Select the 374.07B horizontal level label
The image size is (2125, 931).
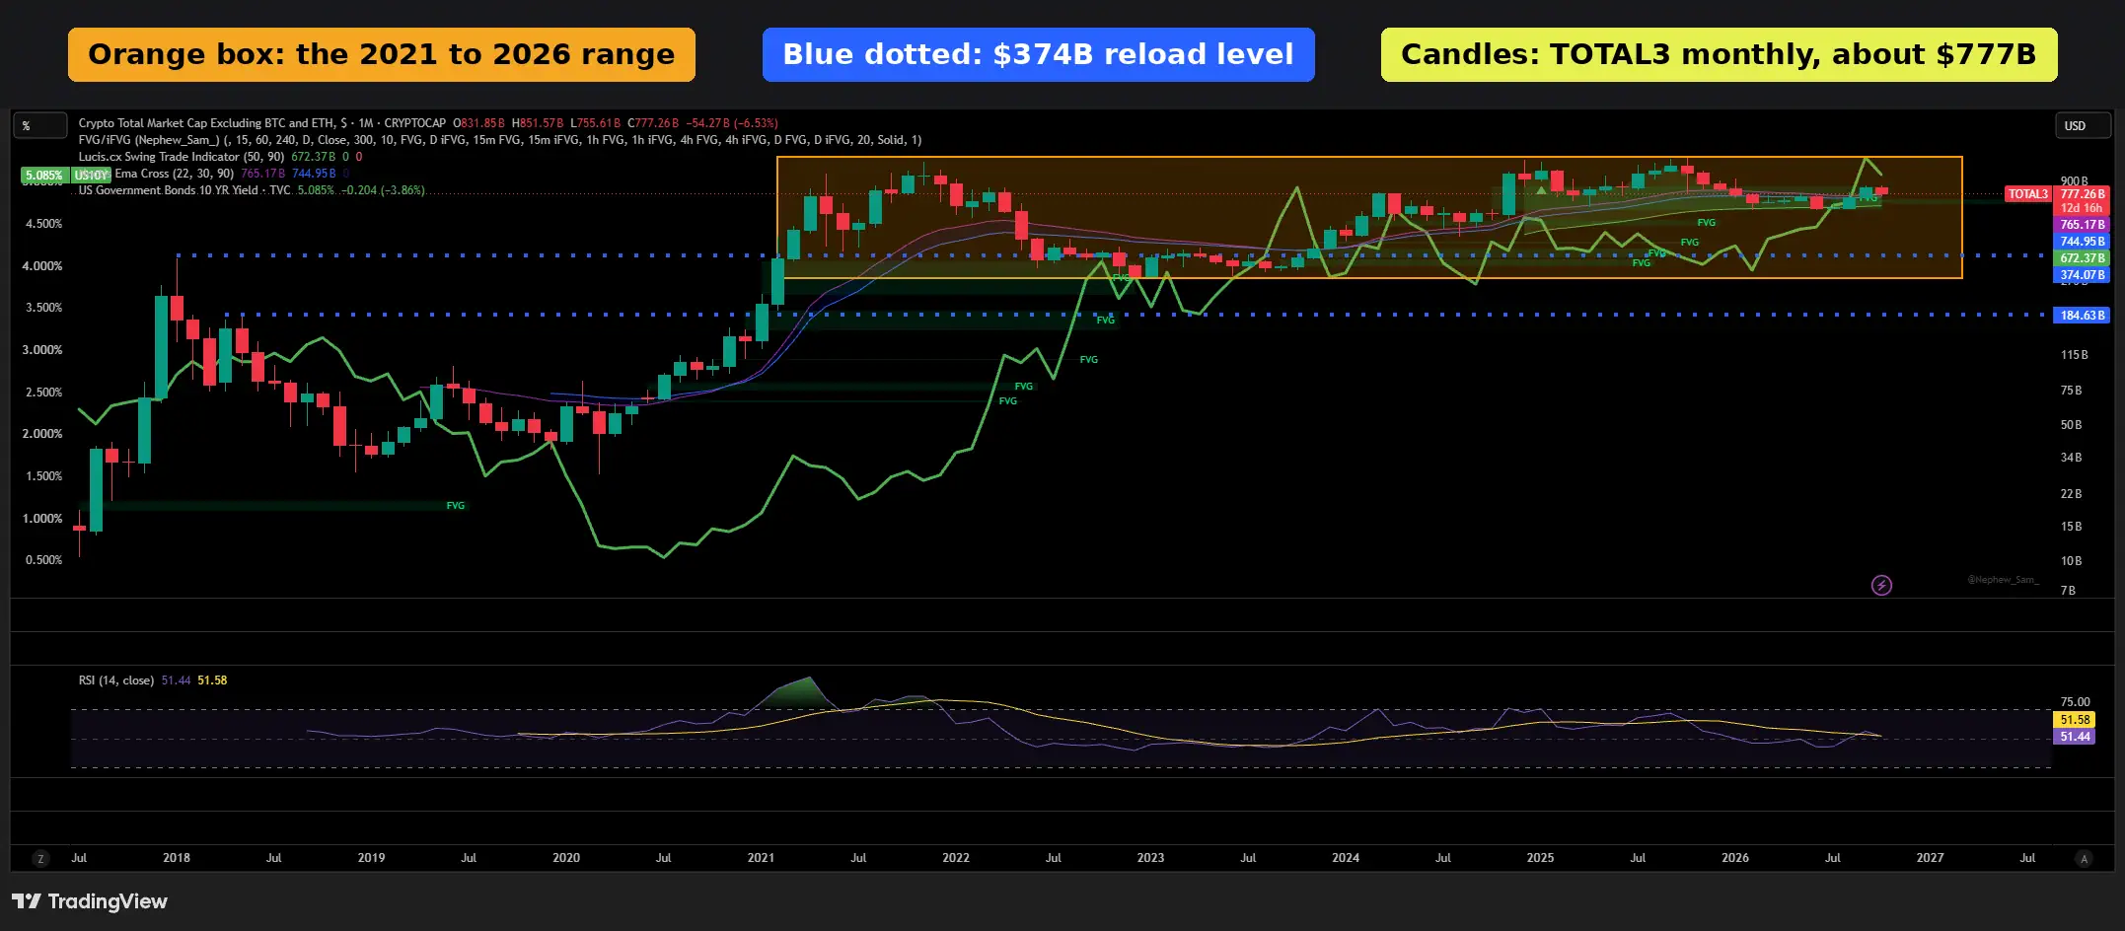[2083, 275]
